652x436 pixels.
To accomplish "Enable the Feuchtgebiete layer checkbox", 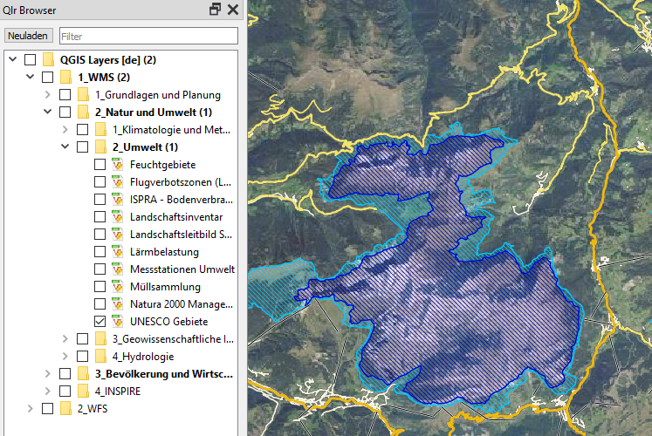I will coord(100,165).
